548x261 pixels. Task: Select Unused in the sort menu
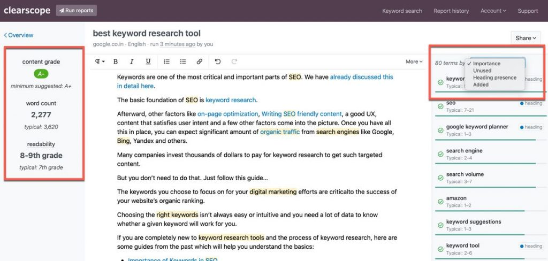[x=482, y=71]
